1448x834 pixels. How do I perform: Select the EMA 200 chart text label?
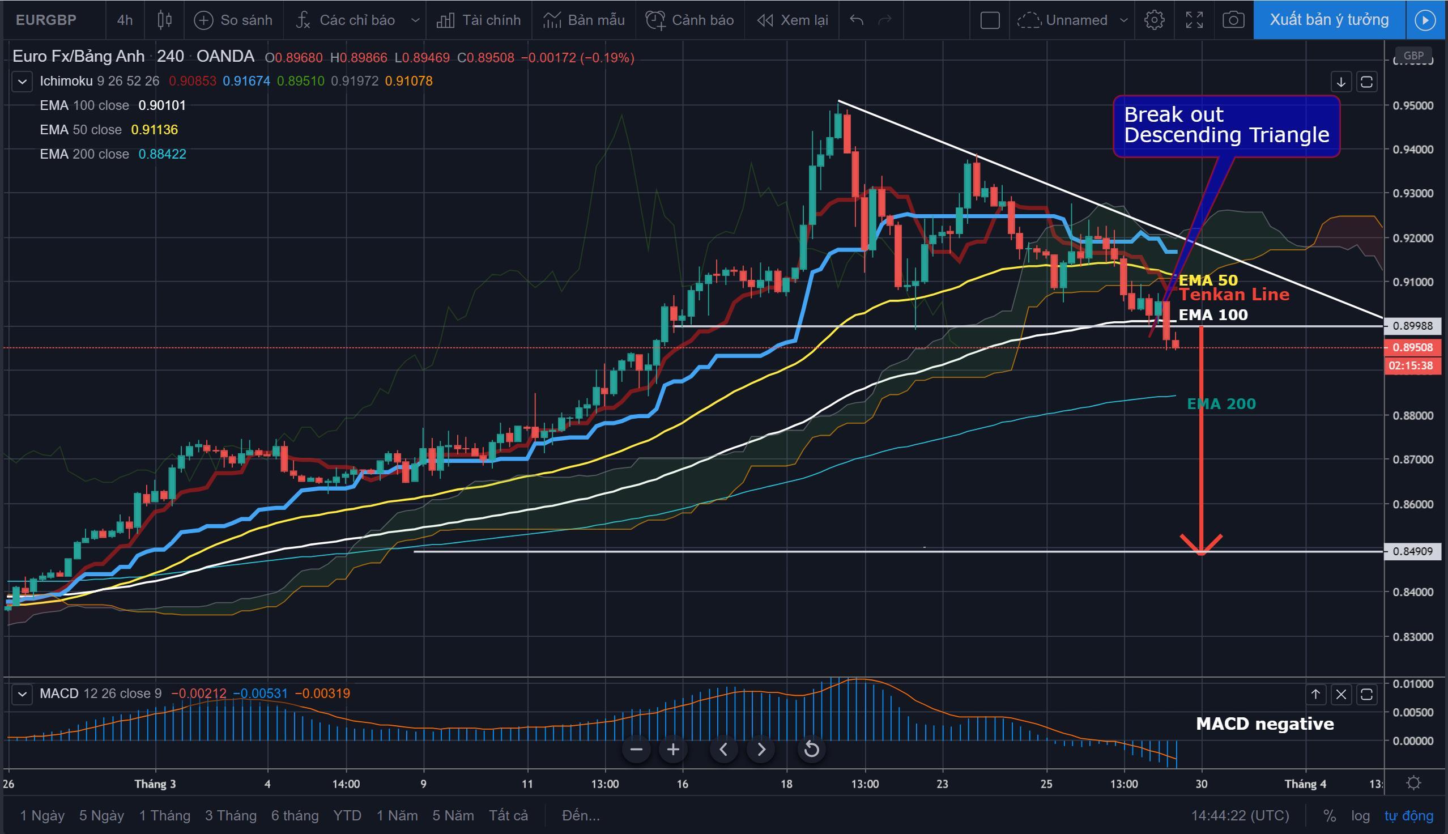(1221, 404)
